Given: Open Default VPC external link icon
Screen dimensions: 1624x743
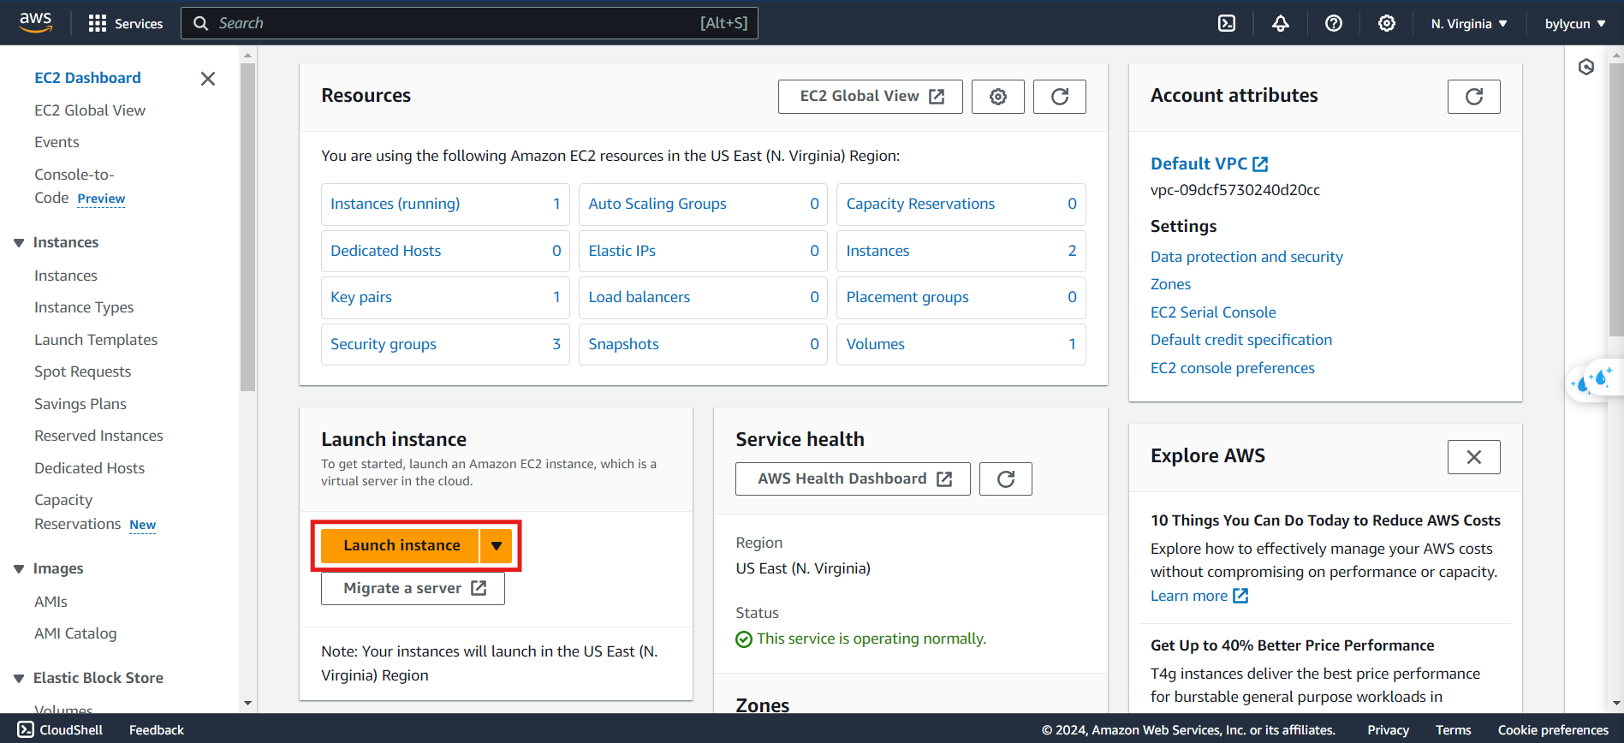Looking at the screenshot, I should pyautogui.click(x=1260, y=163).
